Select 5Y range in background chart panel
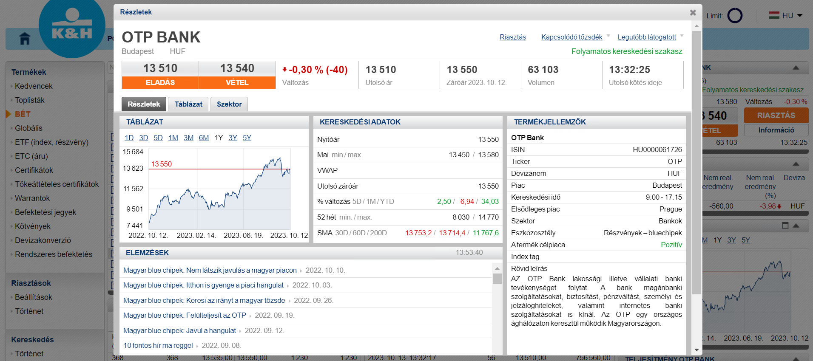 point(746,240)
